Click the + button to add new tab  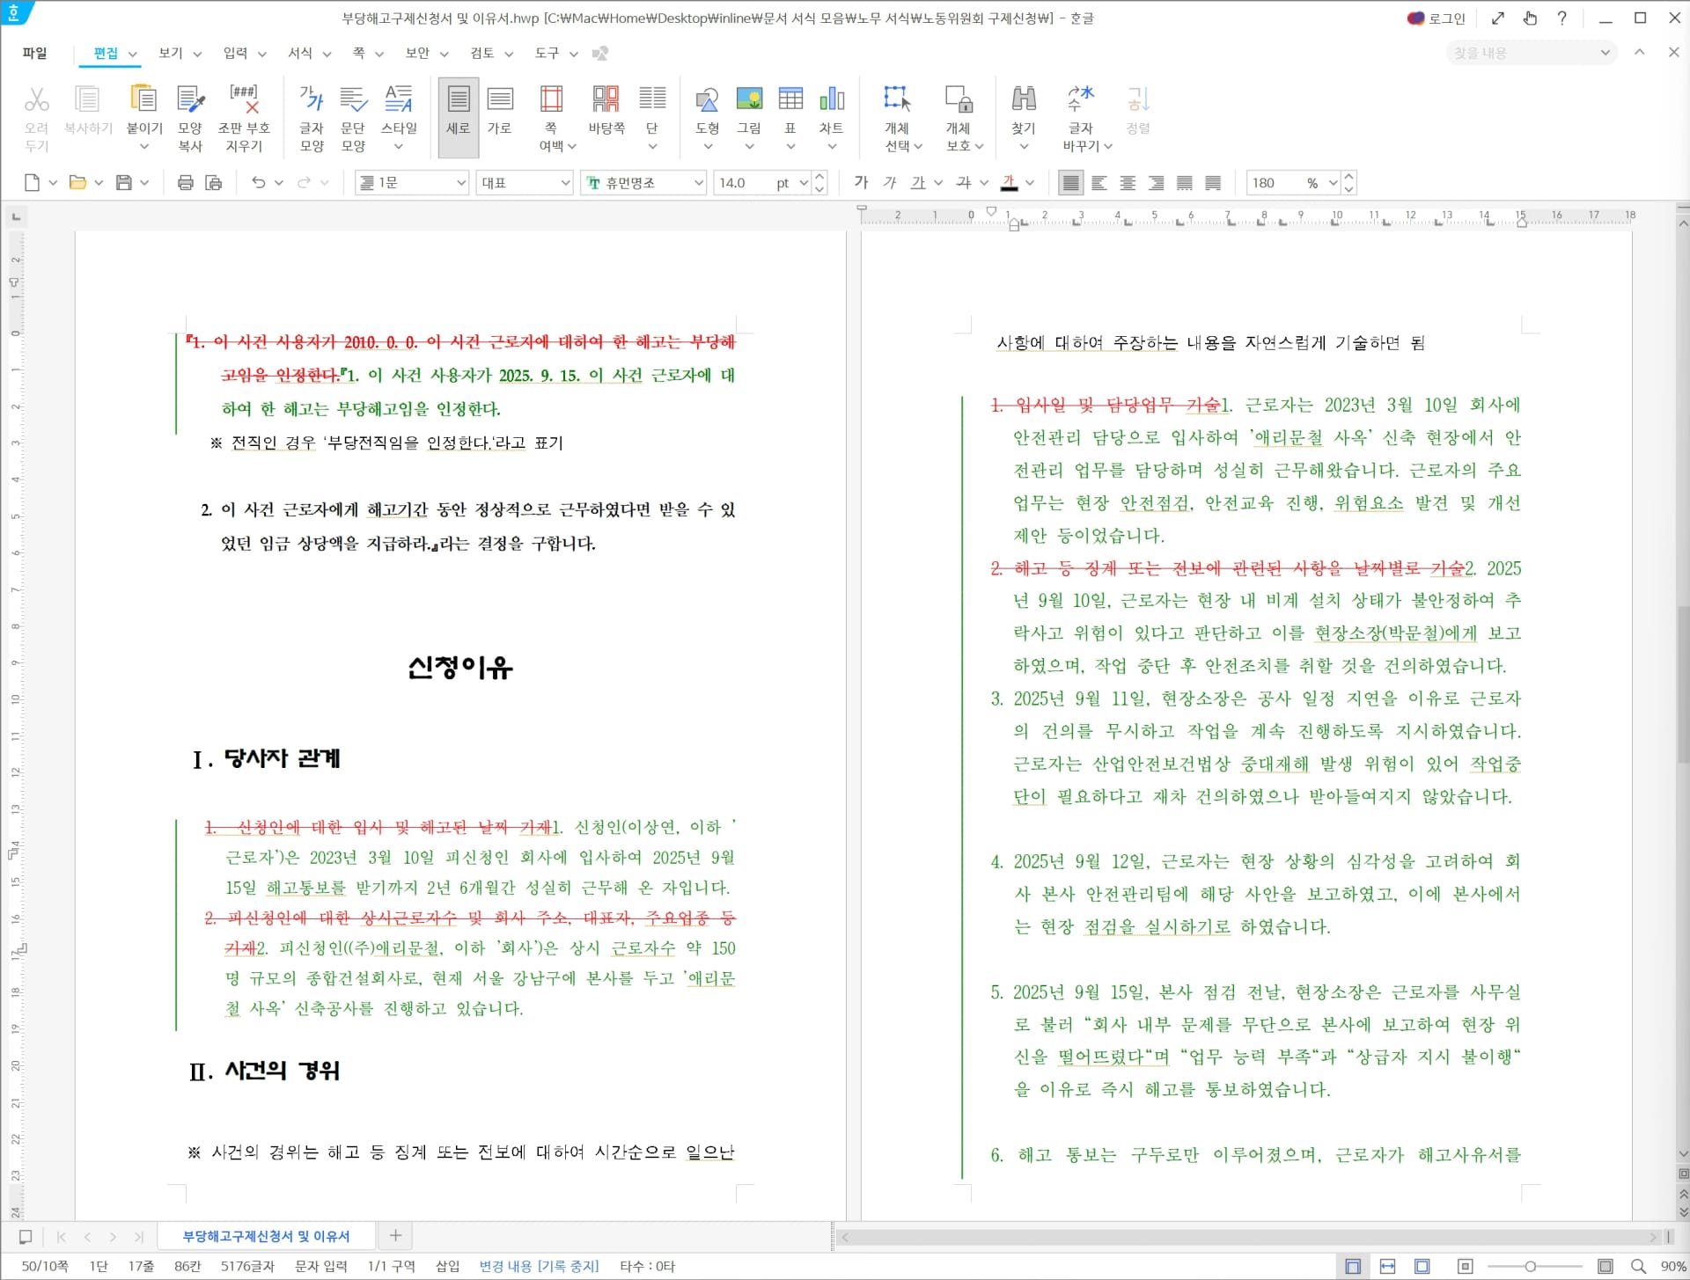(x=394, y=1236)
